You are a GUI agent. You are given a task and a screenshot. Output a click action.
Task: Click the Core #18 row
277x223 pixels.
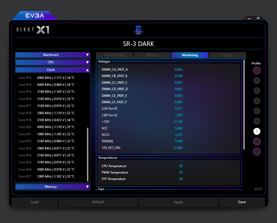click(46, 113)
